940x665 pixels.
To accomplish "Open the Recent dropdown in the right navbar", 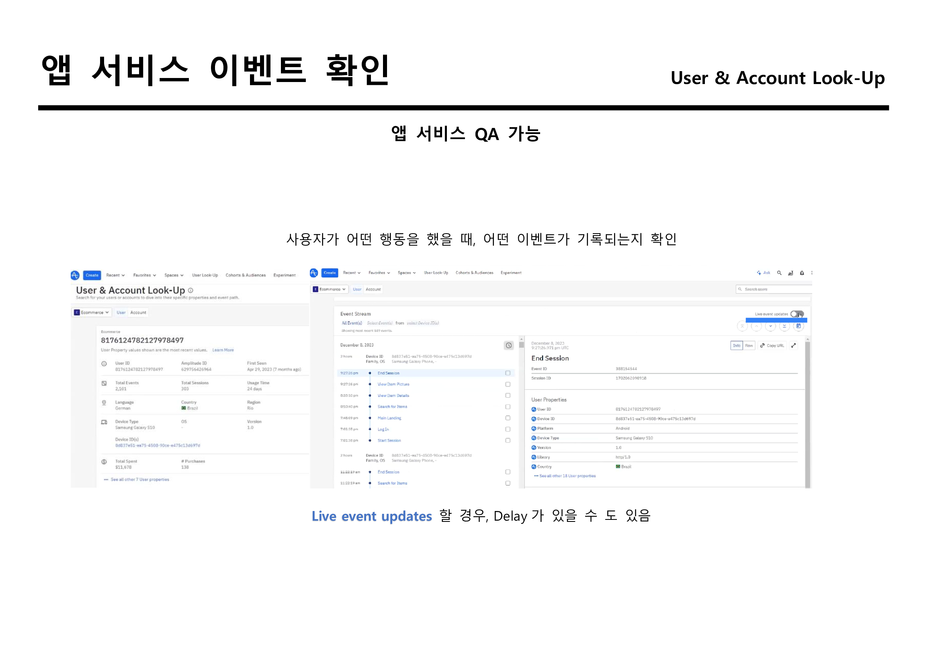I will tap(352, 273).
